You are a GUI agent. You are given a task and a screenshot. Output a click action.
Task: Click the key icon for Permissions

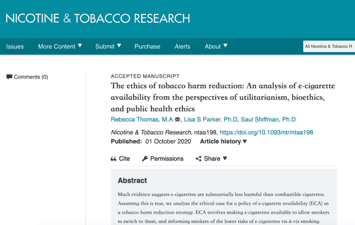[x=145, y=159]
